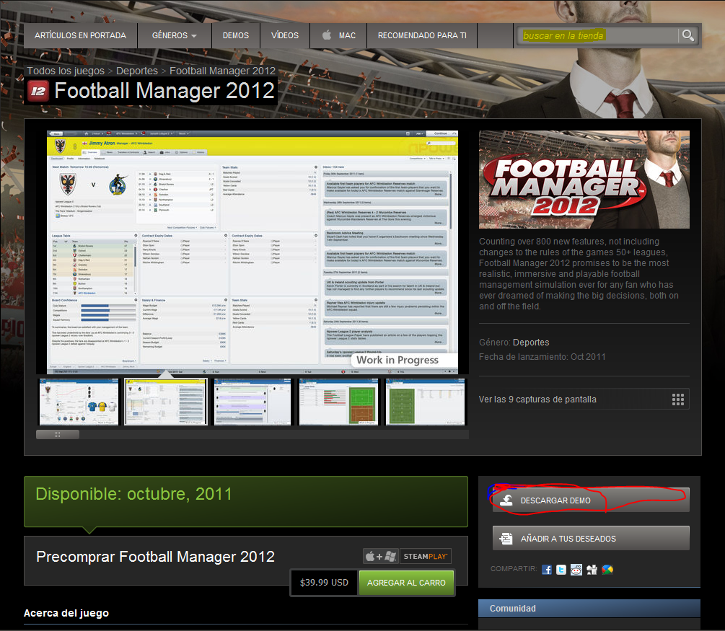Click the Mac and Windows platform icon

(381, 556)
